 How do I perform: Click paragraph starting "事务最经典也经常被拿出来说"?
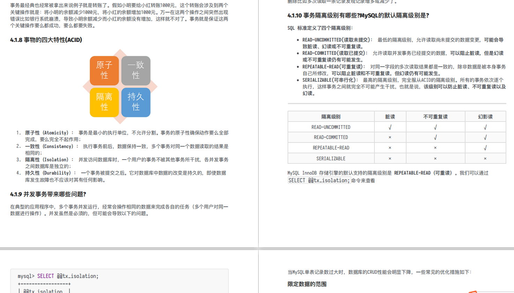(119, 15)
